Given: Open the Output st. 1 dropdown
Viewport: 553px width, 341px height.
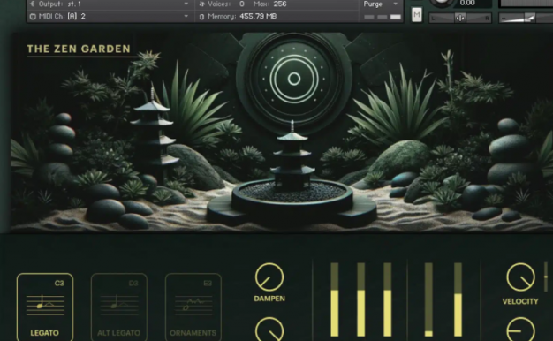Looking at the screenshot, I should click(x=110, y=4).
